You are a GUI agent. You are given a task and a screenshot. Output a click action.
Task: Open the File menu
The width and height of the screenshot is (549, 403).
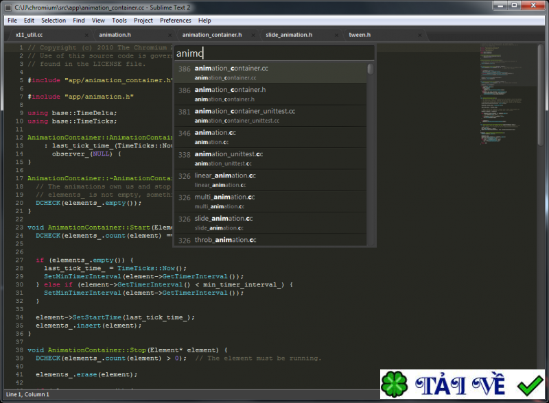[x=12, y=21]
